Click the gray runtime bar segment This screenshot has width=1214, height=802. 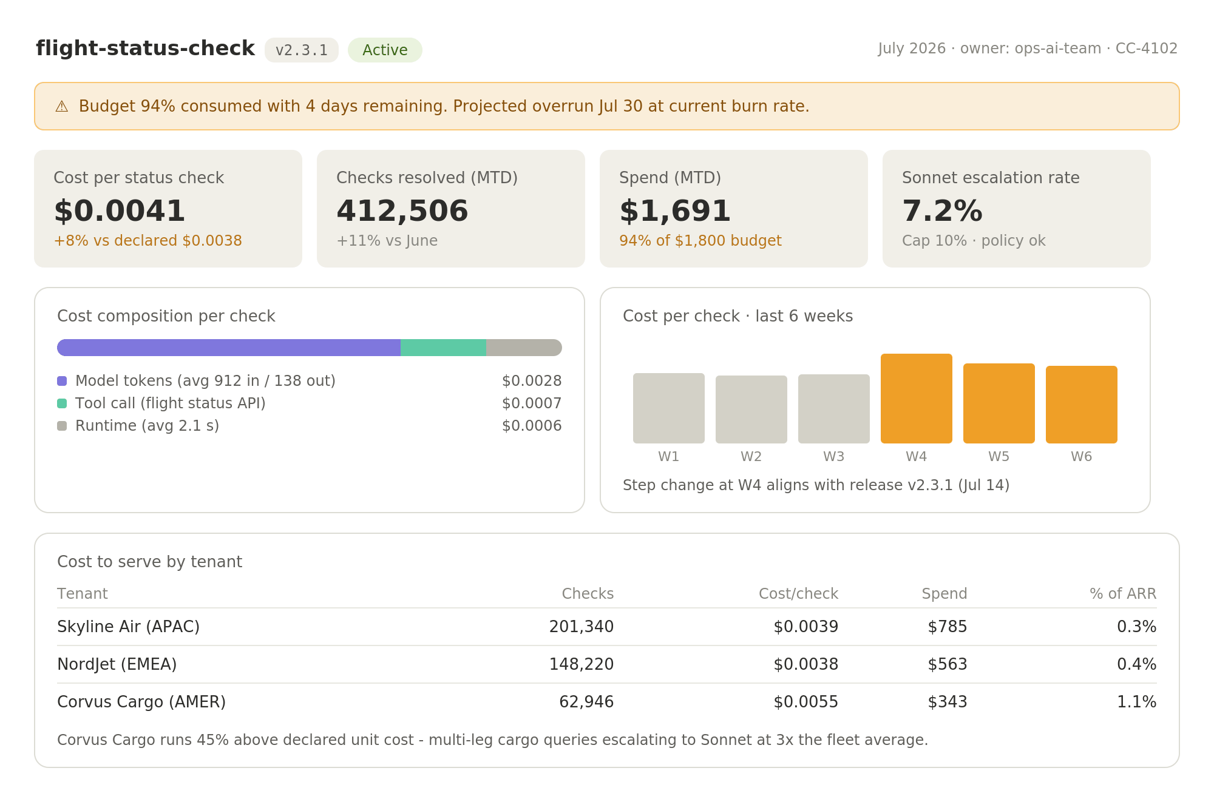(524, 348)
